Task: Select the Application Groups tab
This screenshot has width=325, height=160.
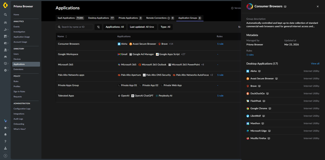Action: 190,18
